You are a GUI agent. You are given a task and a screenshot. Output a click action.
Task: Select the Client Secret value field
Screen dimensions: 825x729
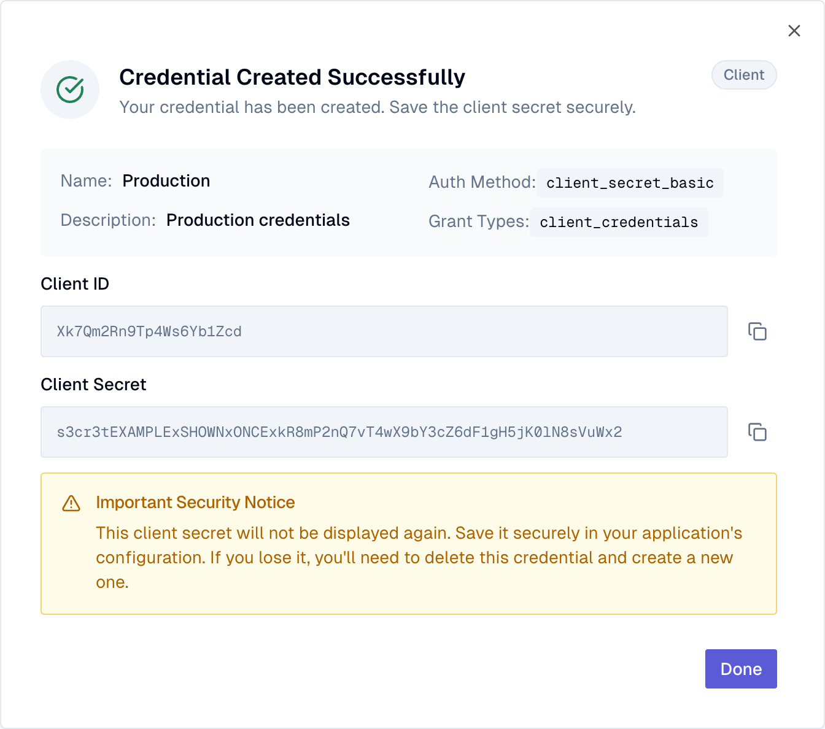click(384, 432)
